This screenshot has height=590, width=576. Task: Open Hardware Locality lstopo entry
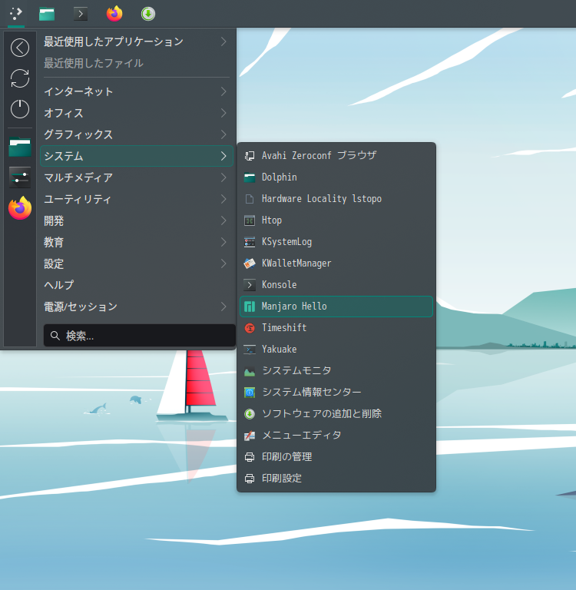coord(336,199)
